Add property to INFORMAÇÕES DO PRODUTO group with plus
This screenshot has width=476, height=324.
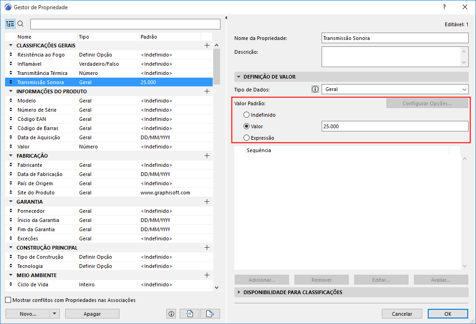[x=207, y=91]
